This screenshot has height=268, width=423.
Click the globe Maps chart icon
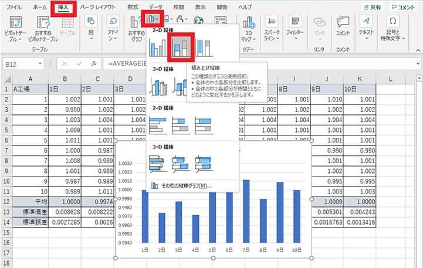pyautogui.click(x=199, y=21)
